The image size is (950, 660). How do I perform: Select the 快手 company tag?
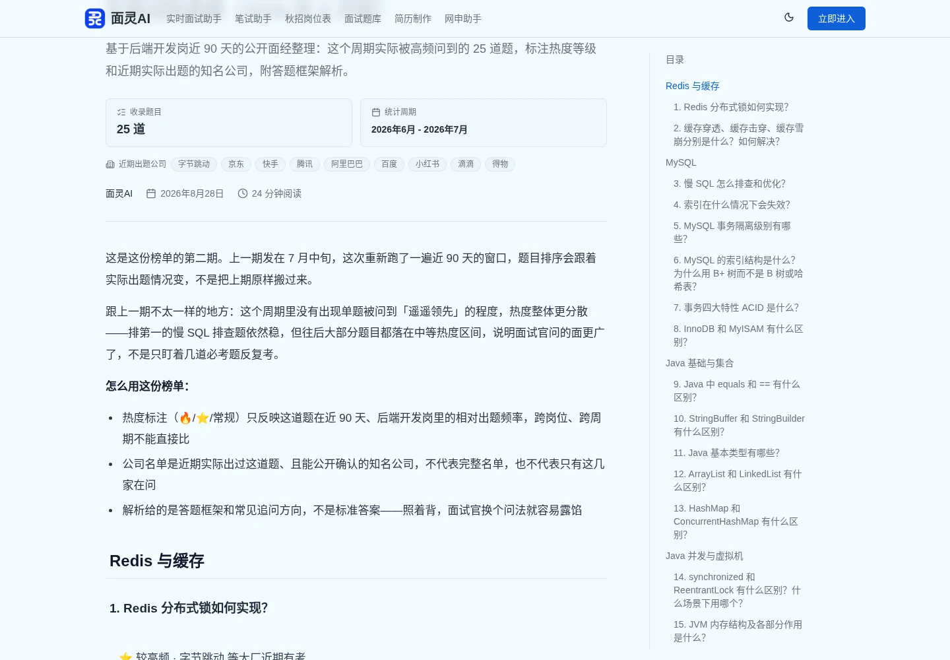(270, 164)
